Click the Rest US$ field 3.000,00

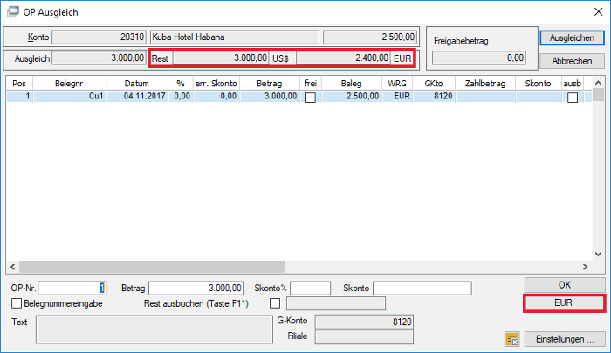[220, 58]
